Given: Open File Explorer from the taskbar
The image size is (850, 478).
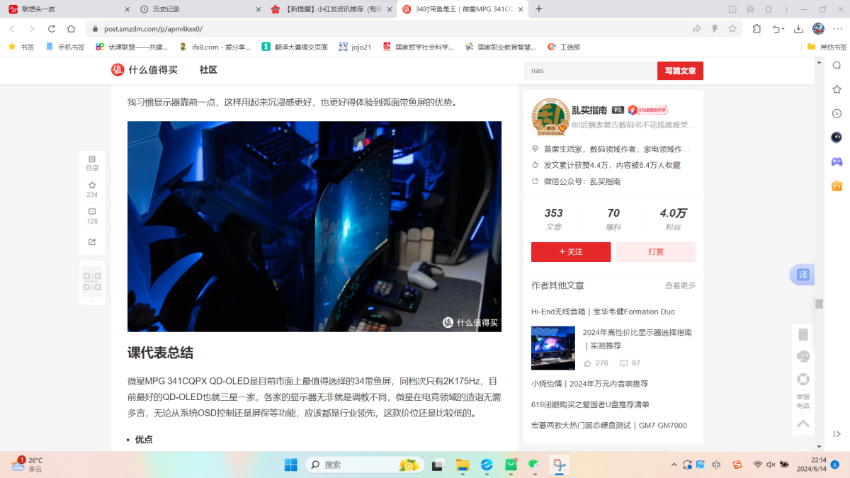Looking at the screenshot, I should 463,465.
